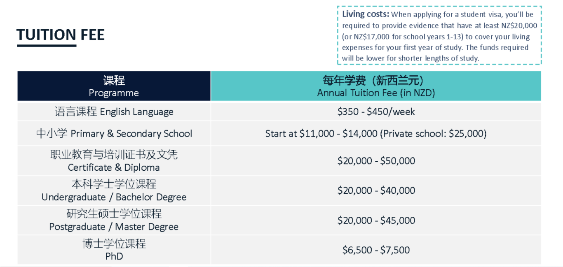Select the Primary & Secondary School row label
This screenshot has width=563, height=267.
coord(114,133)
